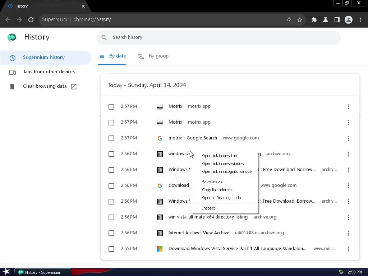This screenshot has height=276, width=368.
Task: Toggle the side panel icon
Action: tap(337, 20)
